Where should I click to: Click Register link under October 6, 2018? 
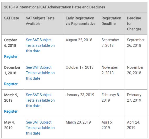pos(11,56)
